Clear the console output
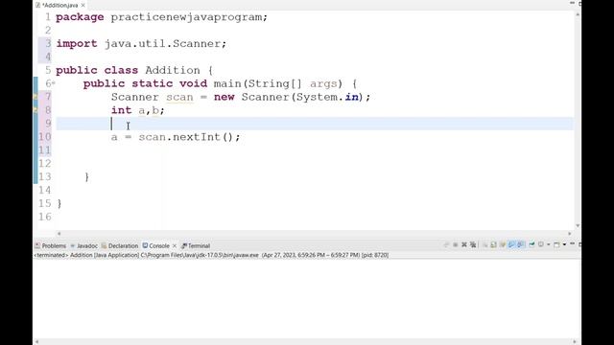 click(485, 245)
